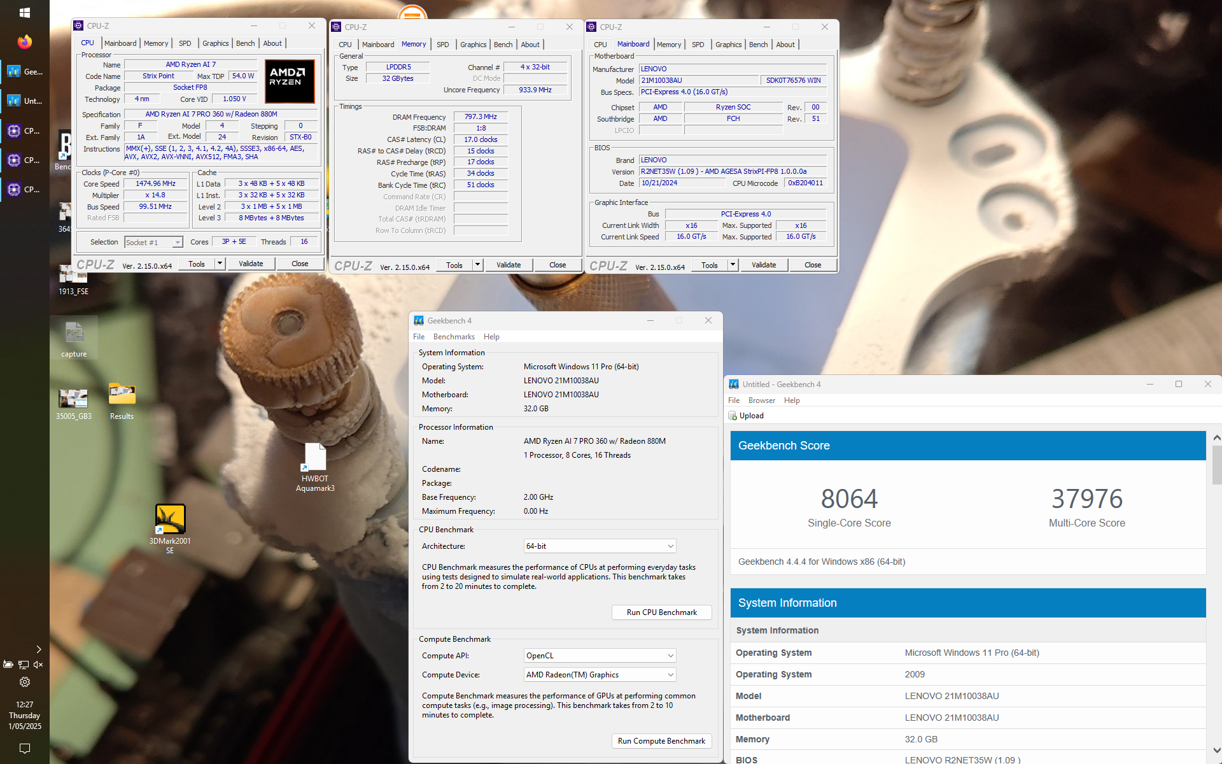The width and height of the screenshot is (1222, 764).
Task: Click the Single-Core Score 8064
Action: pos(849,499)
